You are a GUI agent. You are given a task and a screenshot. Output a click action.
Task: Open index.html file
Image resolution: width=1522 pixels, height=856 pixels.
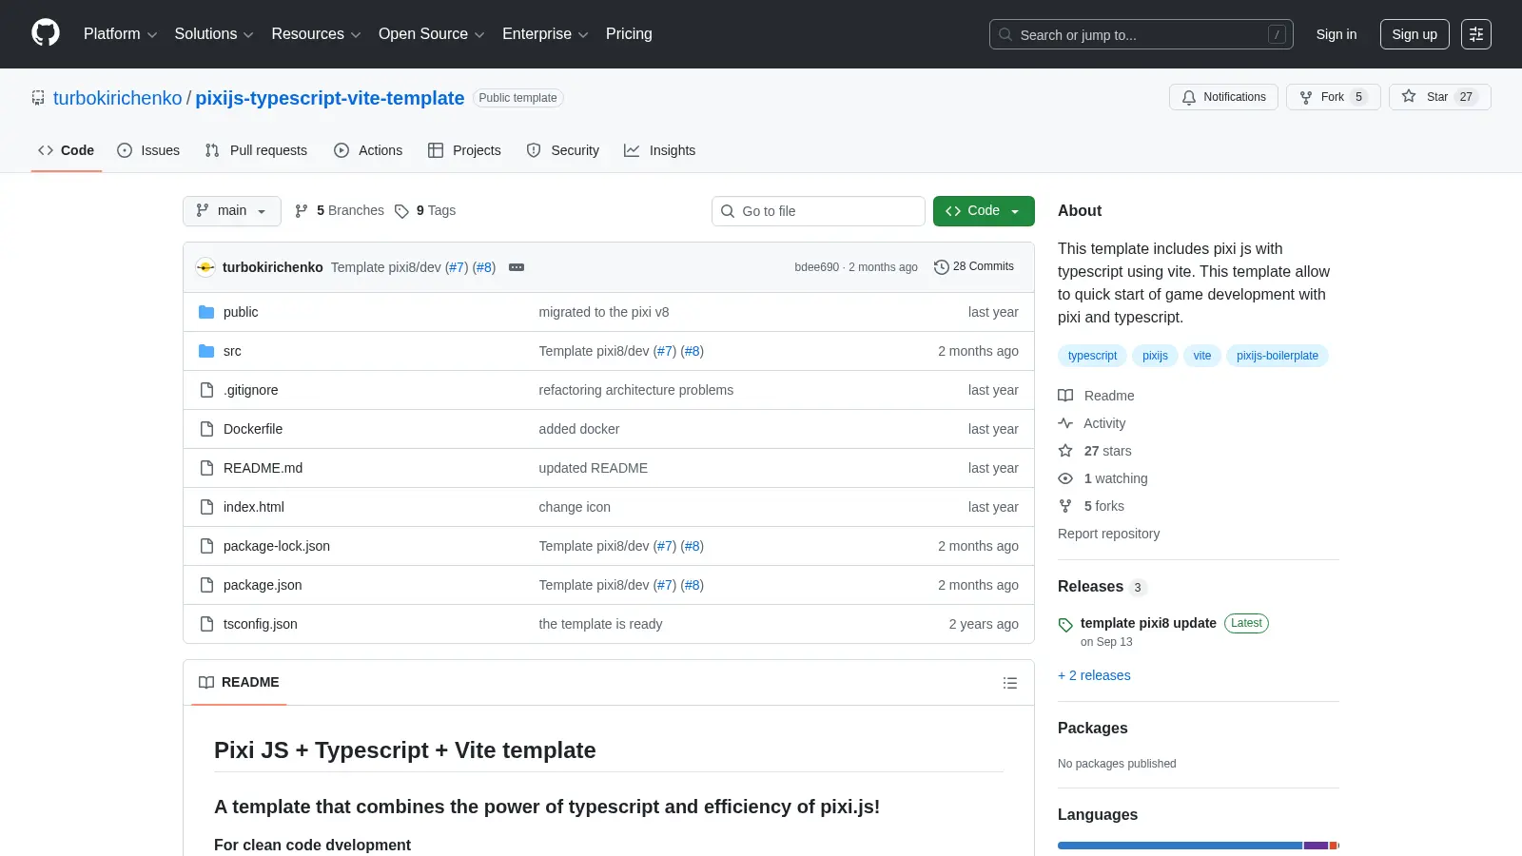[254, 507]
